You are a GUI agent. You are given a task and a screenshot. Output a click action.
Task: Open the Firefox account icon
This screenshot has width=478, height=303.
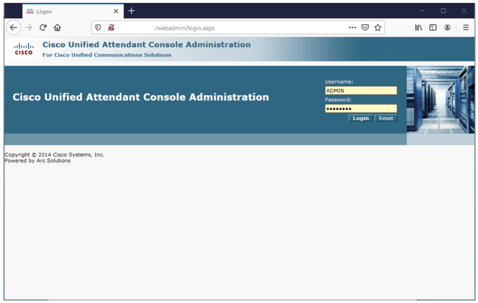coord(447,28)
